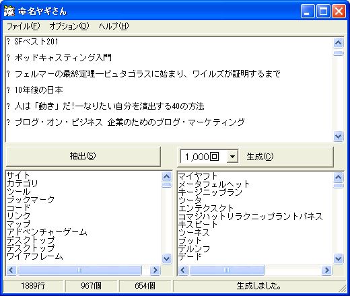The image size is (350, 296).
Task: Click the 生成しました。 status message
Action: [258, 286]
